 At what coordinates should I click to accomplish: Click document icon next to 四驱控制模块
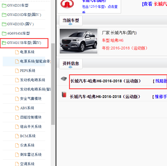point(17,117)
